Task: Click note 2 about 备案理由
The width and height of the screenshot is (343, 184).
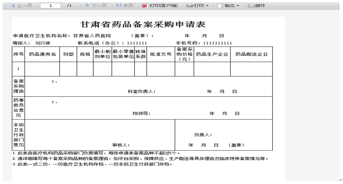Action: pos(140,158)
